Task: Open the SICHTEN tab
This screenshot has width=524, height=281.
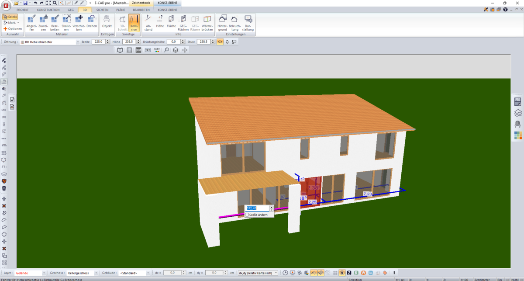Action: point(103,10)
